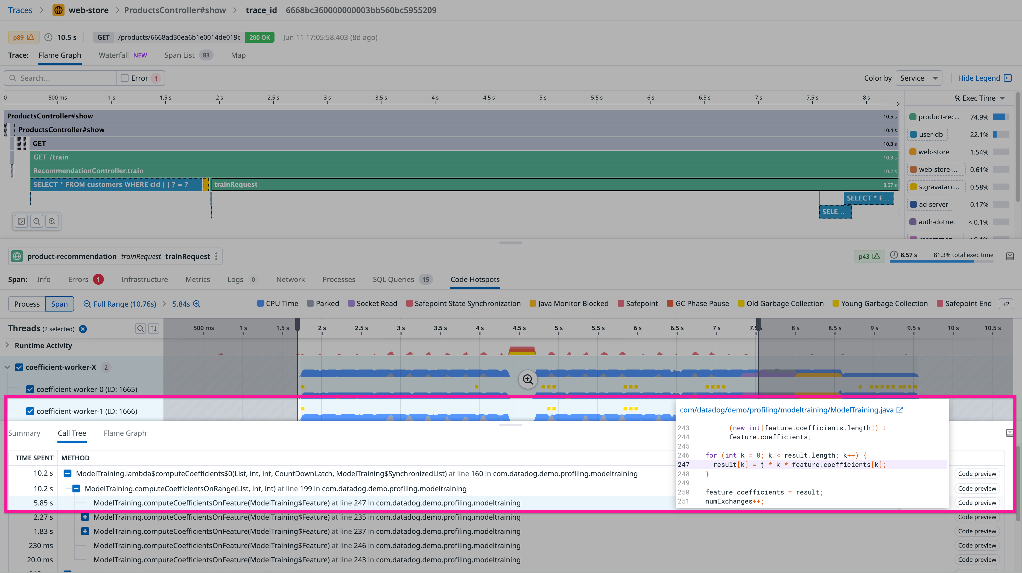Zoom out of the flame graph
Viewport: 1022px width, 573px height.
37,221
